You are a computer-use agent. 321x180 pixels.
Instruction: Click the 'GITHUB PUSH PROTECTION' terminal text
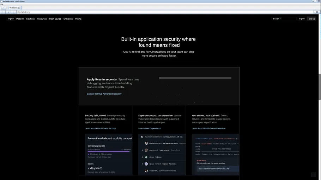[221, 149]
